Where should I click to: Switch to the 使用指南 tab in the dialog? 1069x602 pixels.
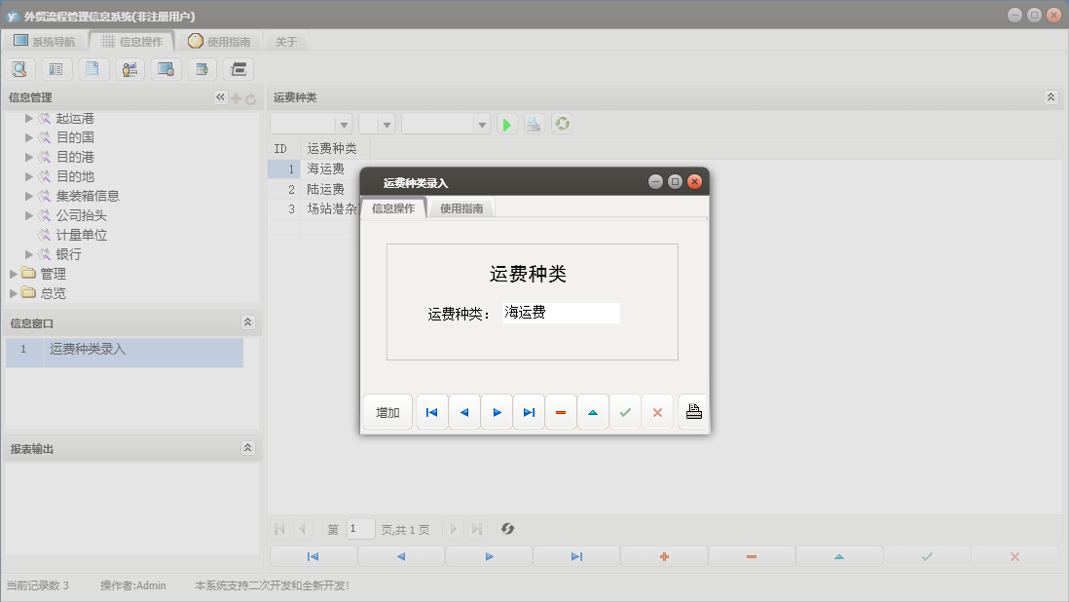[x=461, y=207]
